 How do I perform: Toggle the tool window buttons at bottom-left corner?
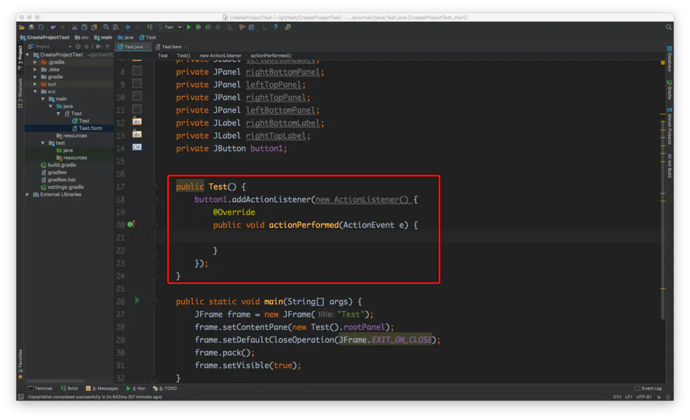click(21, 396)
